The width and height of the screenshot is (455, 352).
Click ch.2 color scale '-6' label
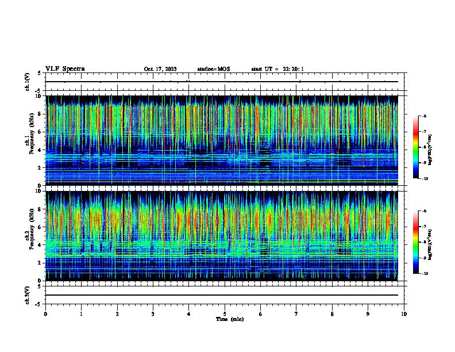click(425, 211)
